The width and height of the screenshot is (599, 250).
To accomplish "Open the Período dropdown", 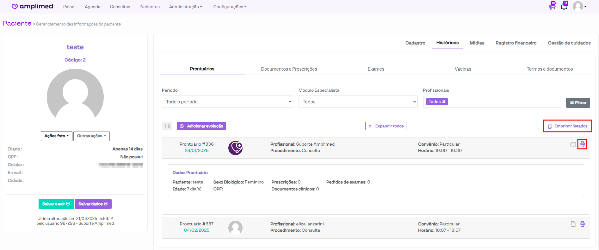I will coord(227,102).
